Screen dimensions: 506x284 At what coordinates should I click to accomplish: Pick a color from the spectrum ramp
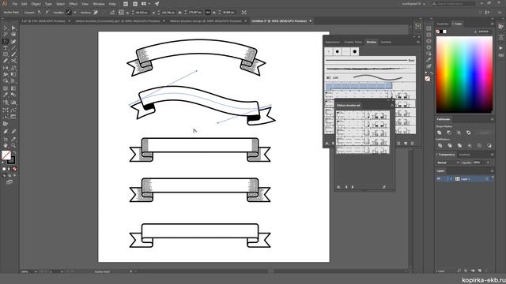click(464, 74)
